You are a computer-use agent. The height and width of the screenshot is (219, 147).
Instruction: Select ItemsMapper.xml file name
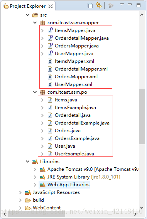(74, 61)
